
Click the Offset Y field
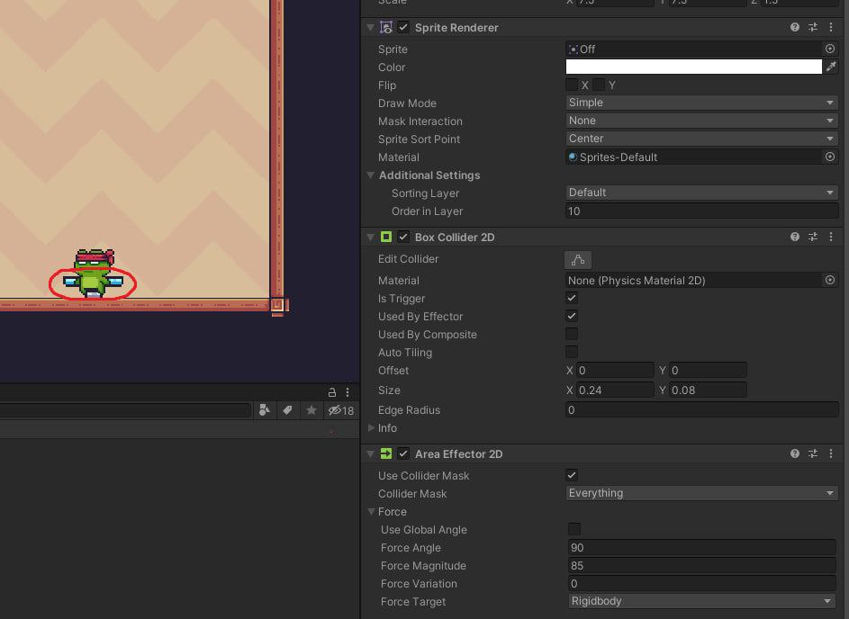709,370
